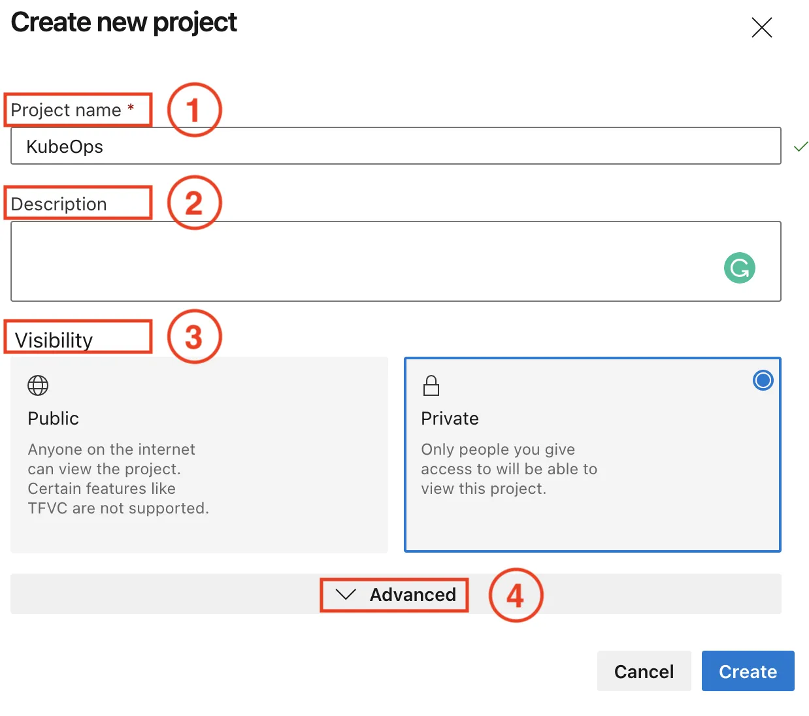Image resolution: width=809 pixels, height=716 pixels.
Task: Click the green validation checkmark icon
Action: [801, 146]
